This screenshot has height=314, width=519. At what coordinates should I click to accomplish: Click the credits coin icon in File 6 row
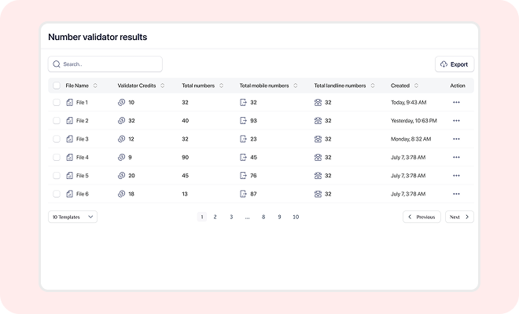121,194
